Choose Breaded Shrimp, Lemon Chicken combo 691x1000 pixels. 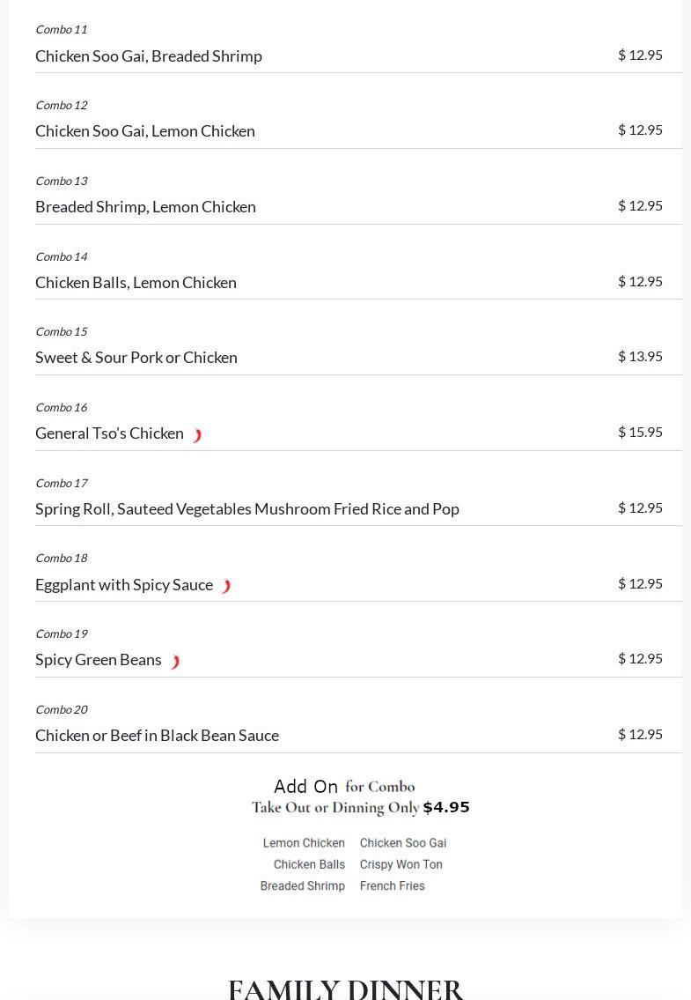click(x=145, y=206)
